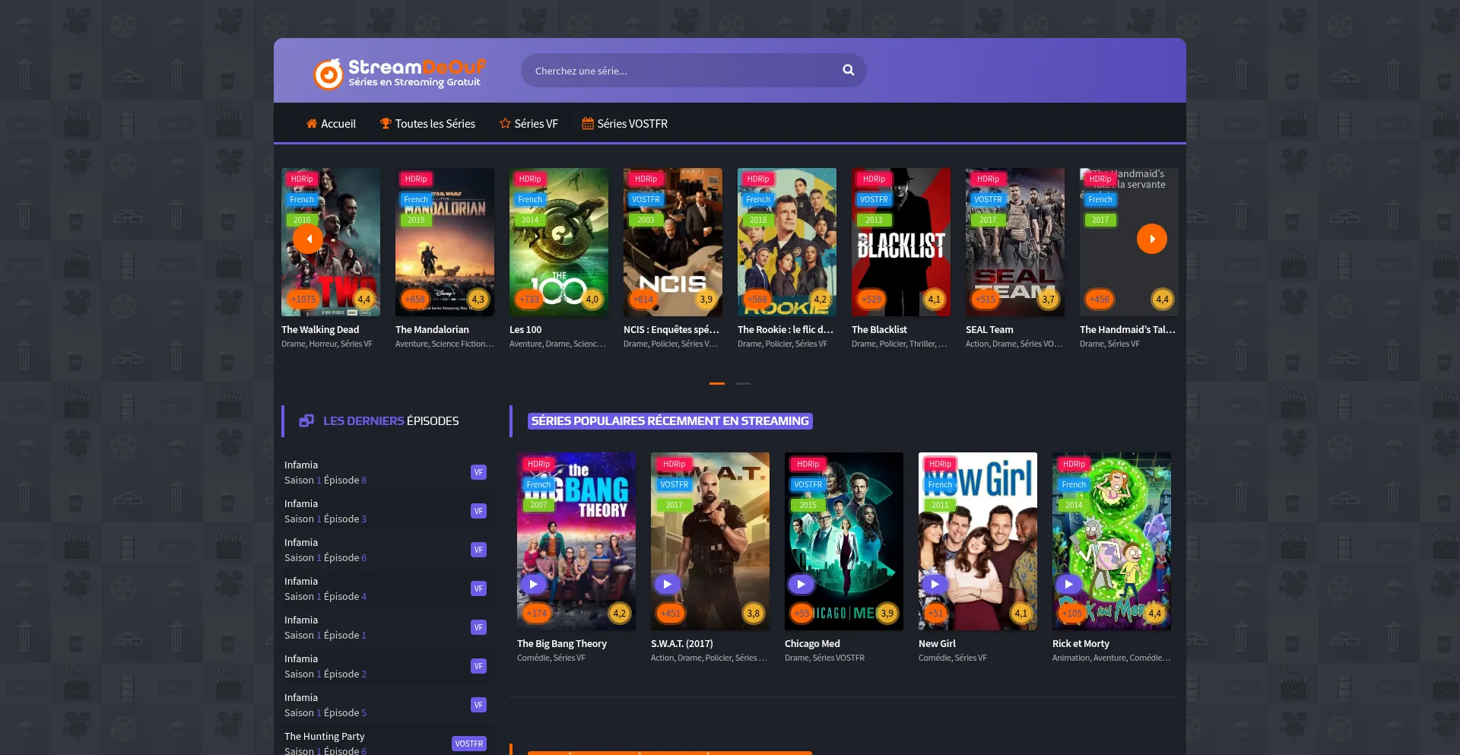Open the Les 100 poster
The image size is (1460, 755).
coord(559,242)
